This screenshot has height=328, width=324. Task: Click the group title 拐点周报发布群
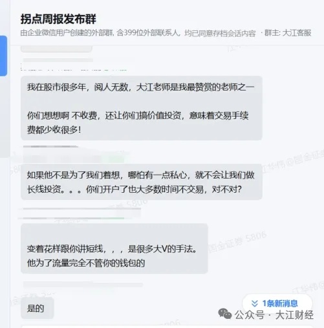pos(58,19)
